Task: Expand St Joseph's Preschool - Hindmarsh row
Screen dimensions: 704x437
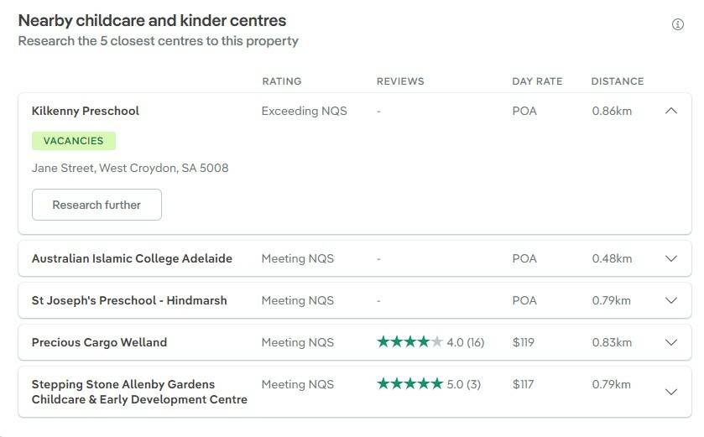Action: pos(670,300)
